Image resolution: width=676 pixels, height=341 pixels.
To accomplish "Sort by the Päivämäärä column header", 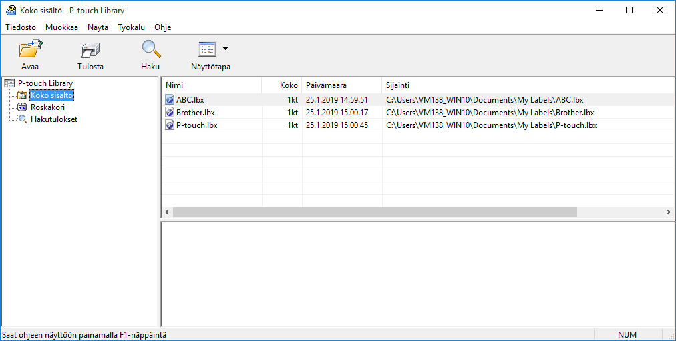I will pos(342,85).
